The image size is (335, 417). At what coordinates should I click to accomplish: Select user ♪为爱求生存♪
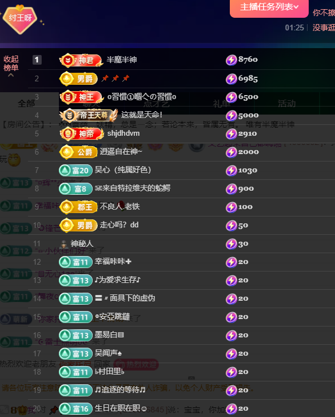coord(118,280)
